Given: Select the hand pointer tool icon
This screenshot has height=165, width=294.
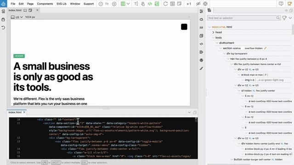Looking at the screenshot, I should click(143, 4).
